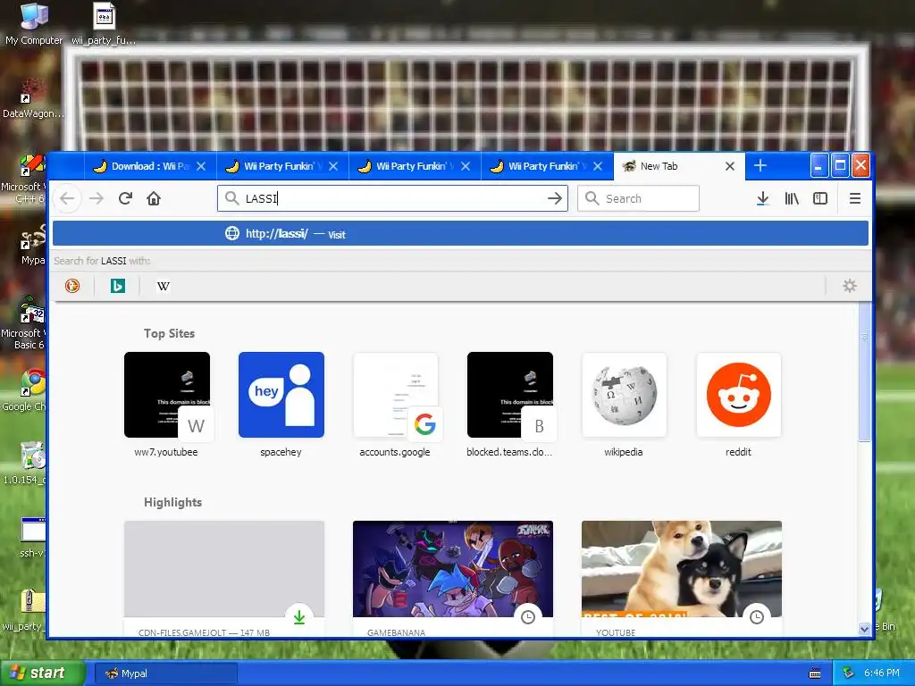Open the Gamebanana highlight thumbnail
Screen dimensions: 915x686
[x=453, y=569]
